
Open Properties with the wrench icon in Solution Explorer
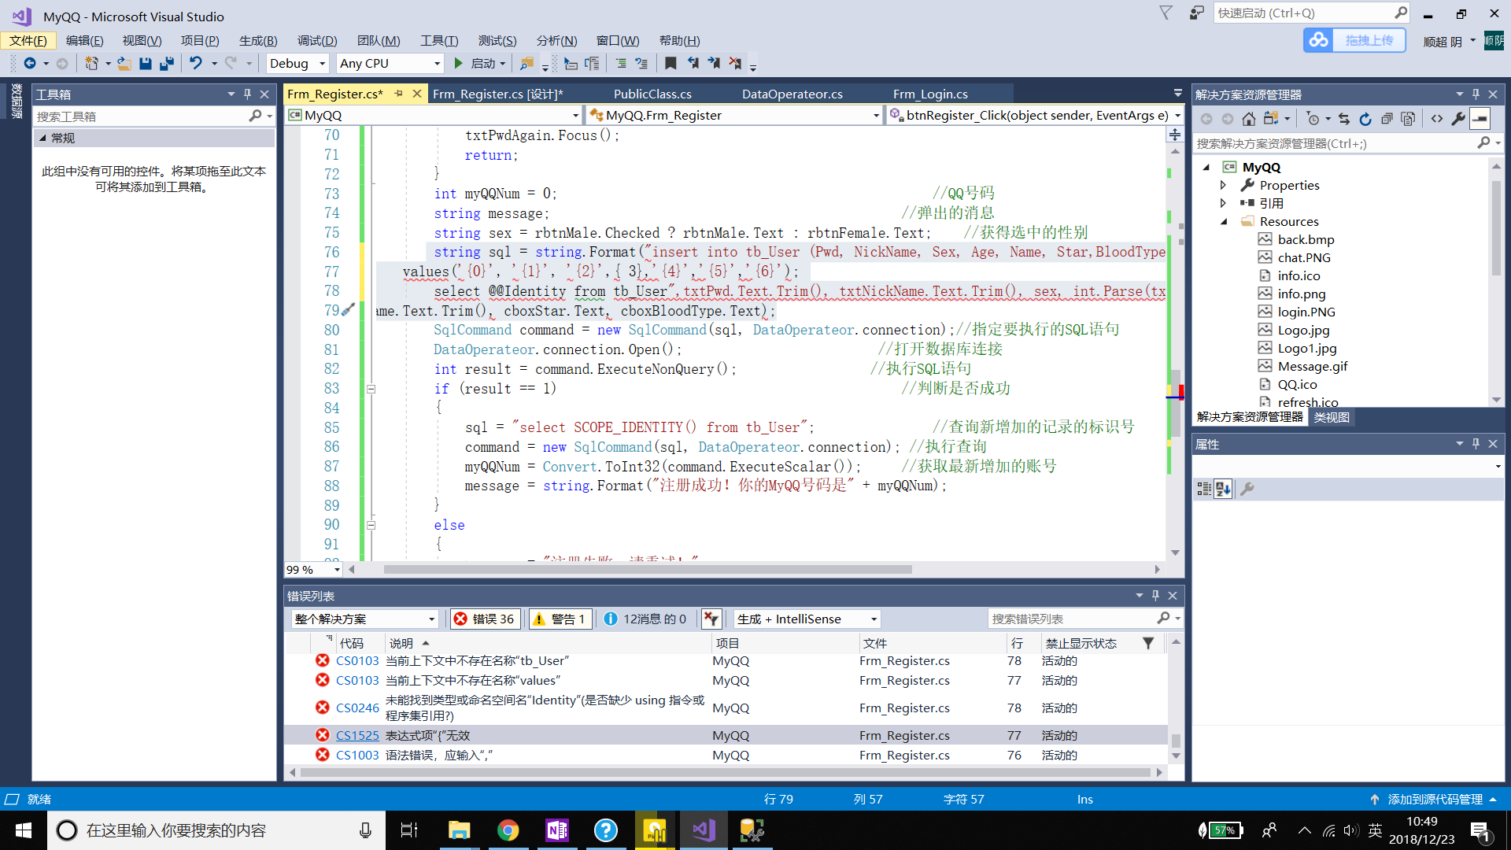click(x=1458, y=119)
